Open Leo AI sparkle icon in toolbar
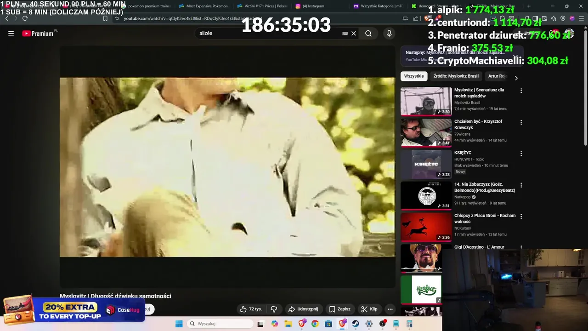Screen dimensions: 588x331 coord(554,18)
